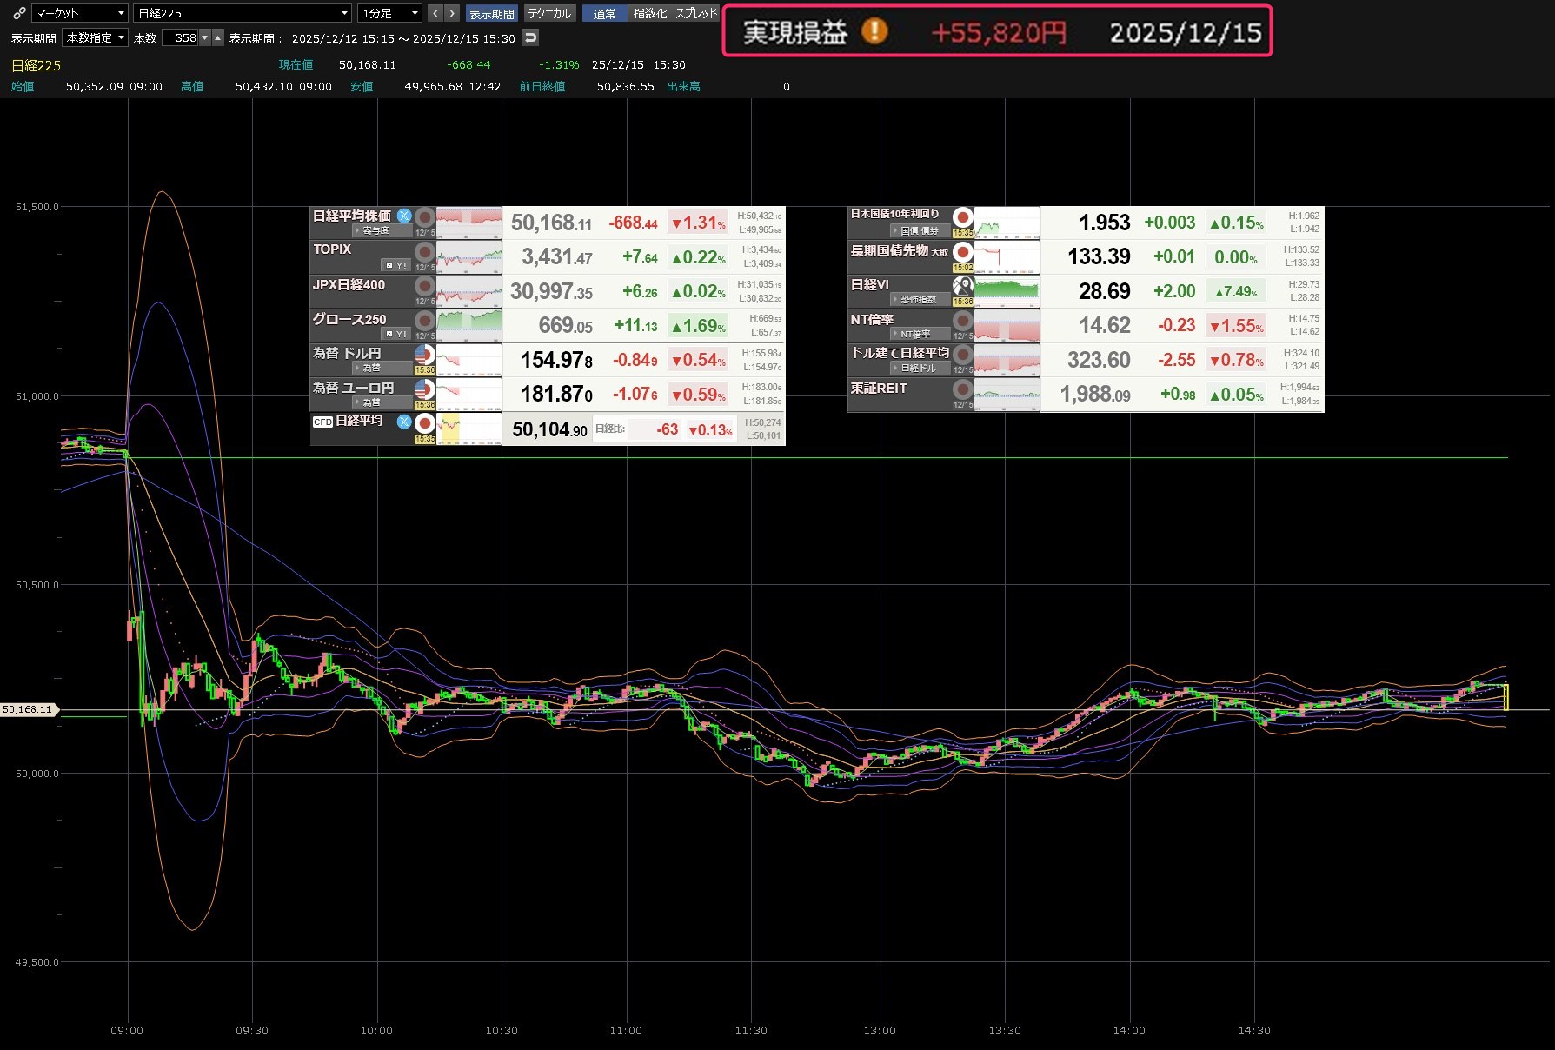The height and width of the screenshot is (1050, 1555).
Task: Click the 本数 input field showing 358
Action: (x=182, y=37)
